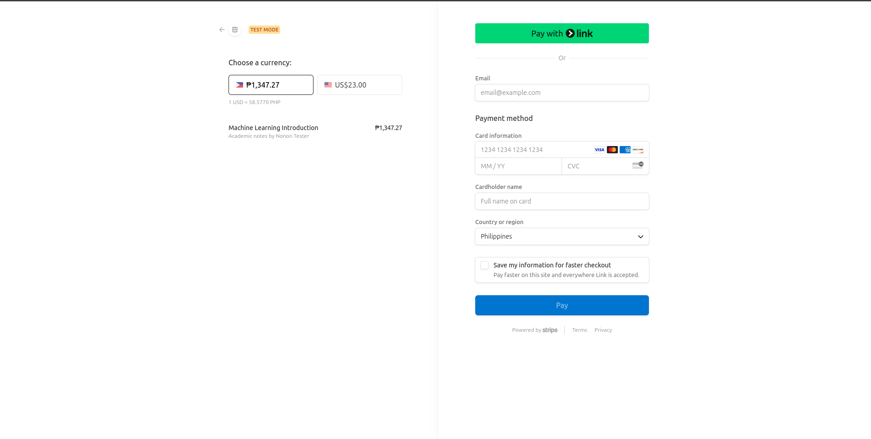The image size is (871, 439).
Task: Click the CVC card hint icon
Action: tap(638, 165)
